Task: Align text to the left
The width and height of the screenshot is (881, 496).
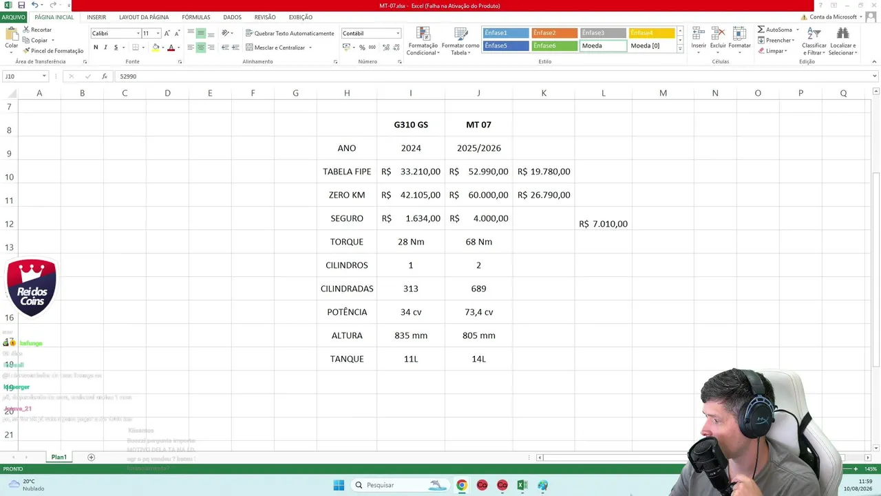Action: click(191, 48)
